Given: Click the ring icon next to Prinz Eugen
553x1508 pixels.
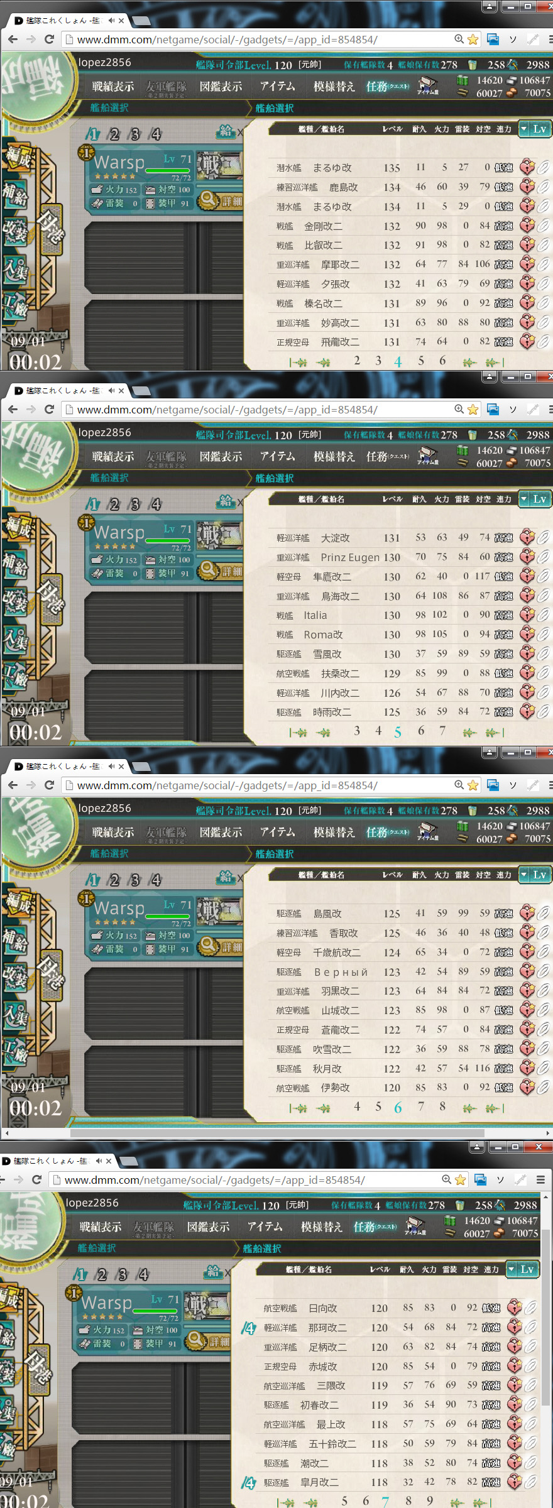Looking at the screenshot, I should point(544,557).
